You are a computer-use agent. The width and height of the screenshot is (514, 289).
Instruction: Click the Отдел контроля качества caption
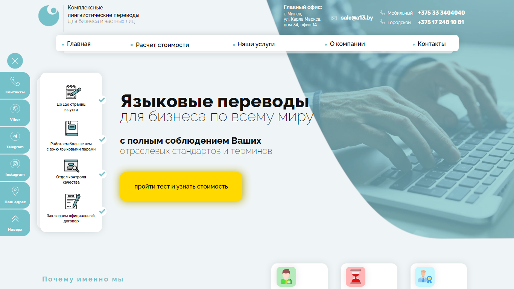(71, 179)
